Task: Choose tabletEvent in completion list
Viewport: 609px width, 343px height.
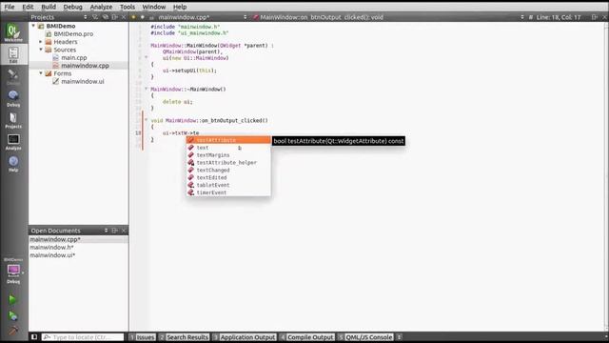Action: 228,185
